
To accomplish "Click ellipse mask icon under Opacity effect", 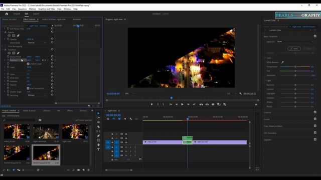I will pos(9,35).
